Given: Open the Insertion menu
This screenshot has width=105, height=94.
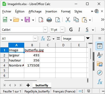Looking at the screenshot, I should click(51, 11).
